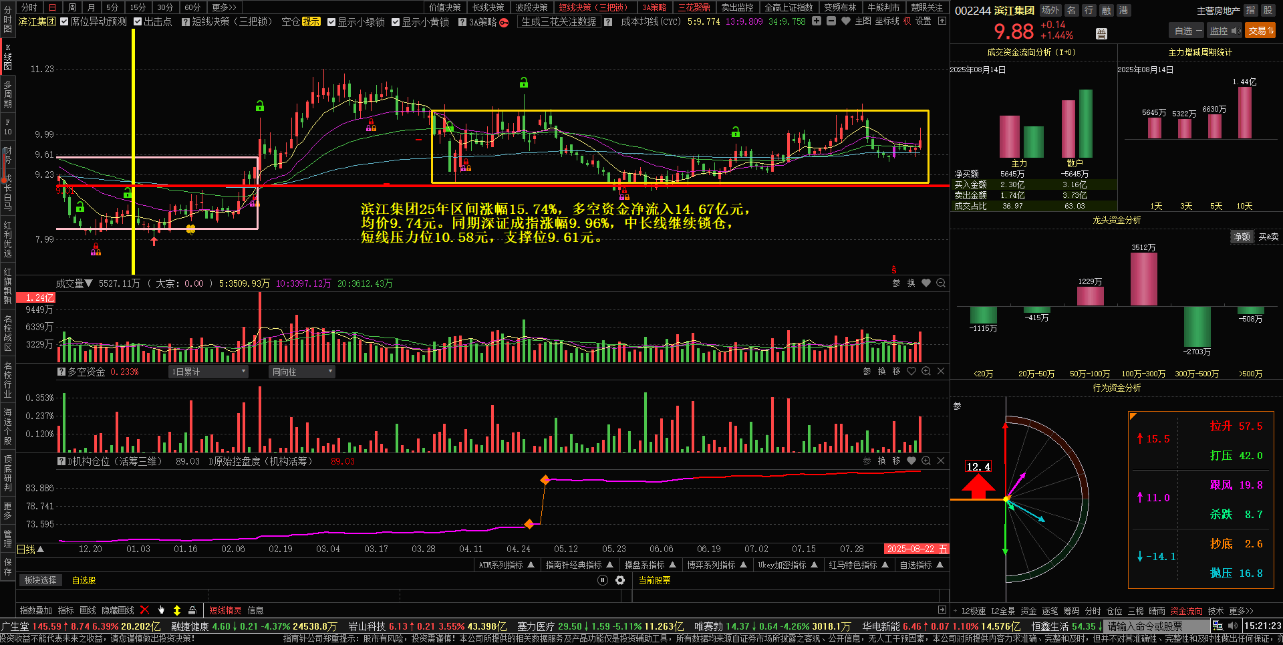This screenshot has width=1283, height=645.
Task: Click command or stock code input field
Action: coord(1157,626)
